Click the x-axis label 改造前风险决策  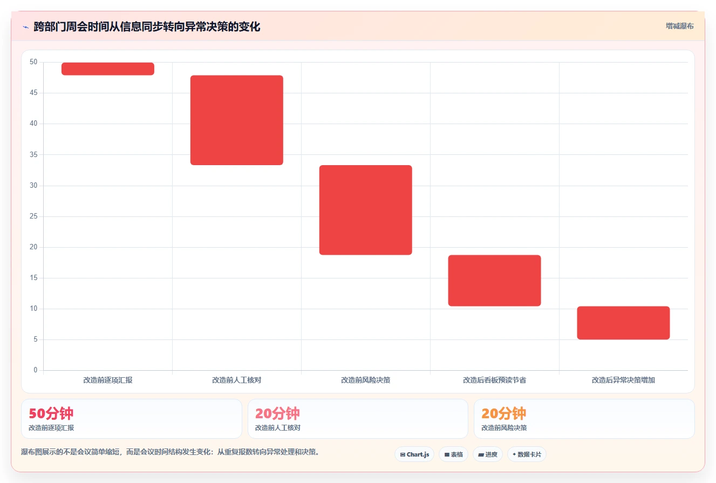point(366,380)
